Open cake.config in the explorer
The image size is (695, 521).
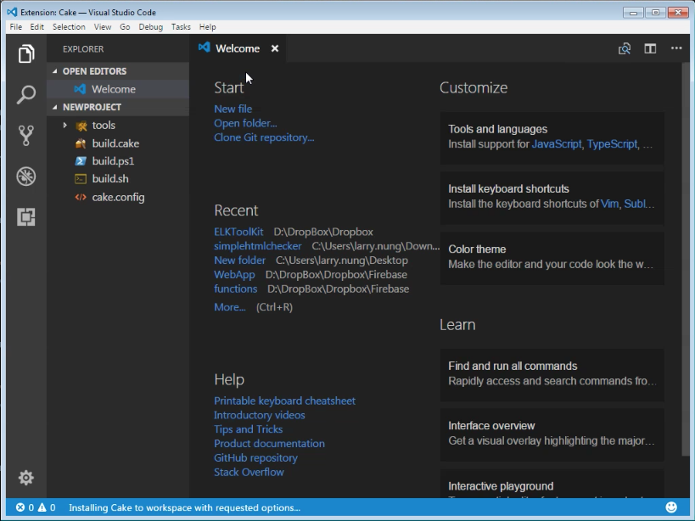pos(118,197)
